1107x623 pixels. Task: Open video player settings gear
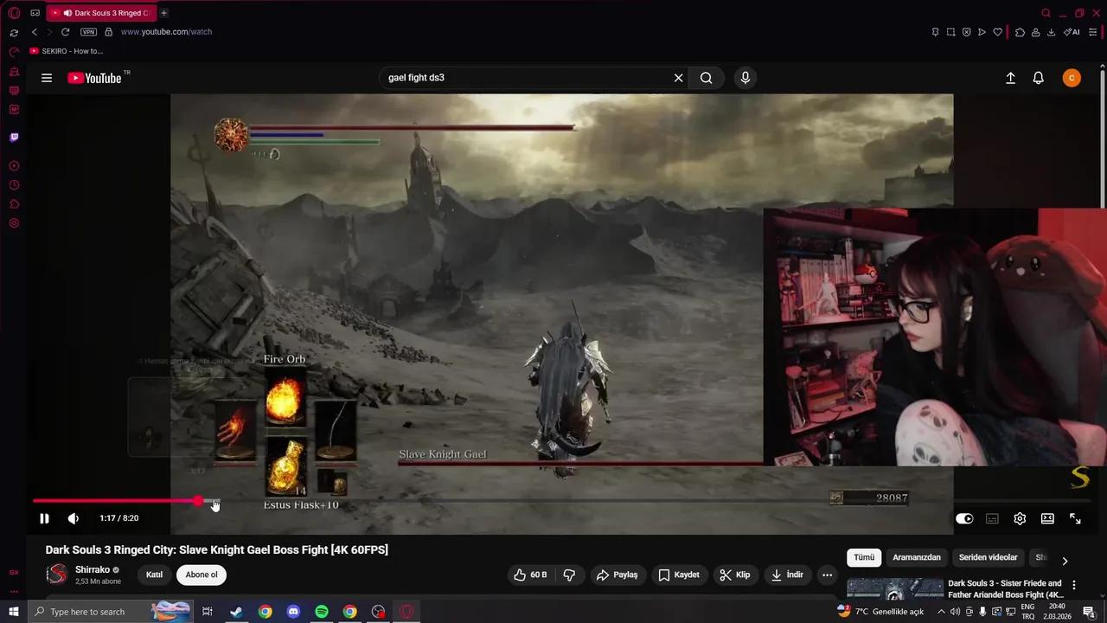[1020, 518]
